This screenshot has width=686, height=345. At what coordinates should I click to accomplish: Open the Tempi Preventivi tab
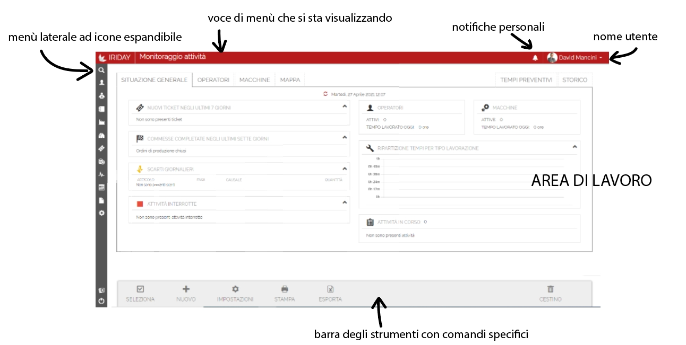click(x=526, y=80)
